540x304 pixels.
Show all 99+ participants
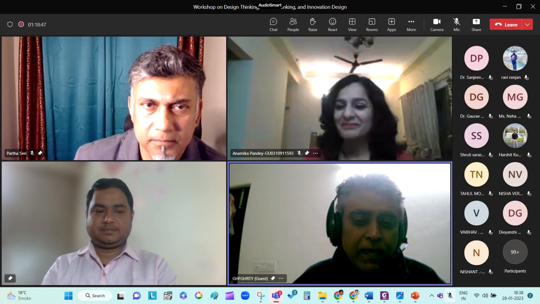[515, 252]
